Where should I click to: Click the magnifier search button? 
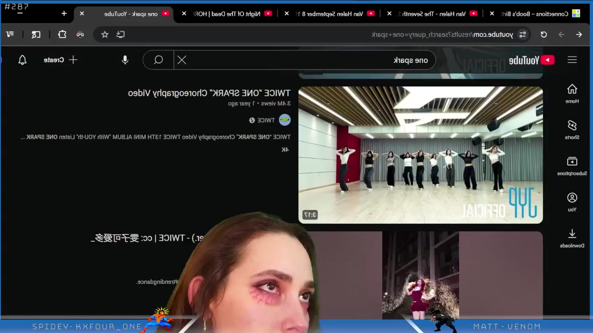(158, 60)
